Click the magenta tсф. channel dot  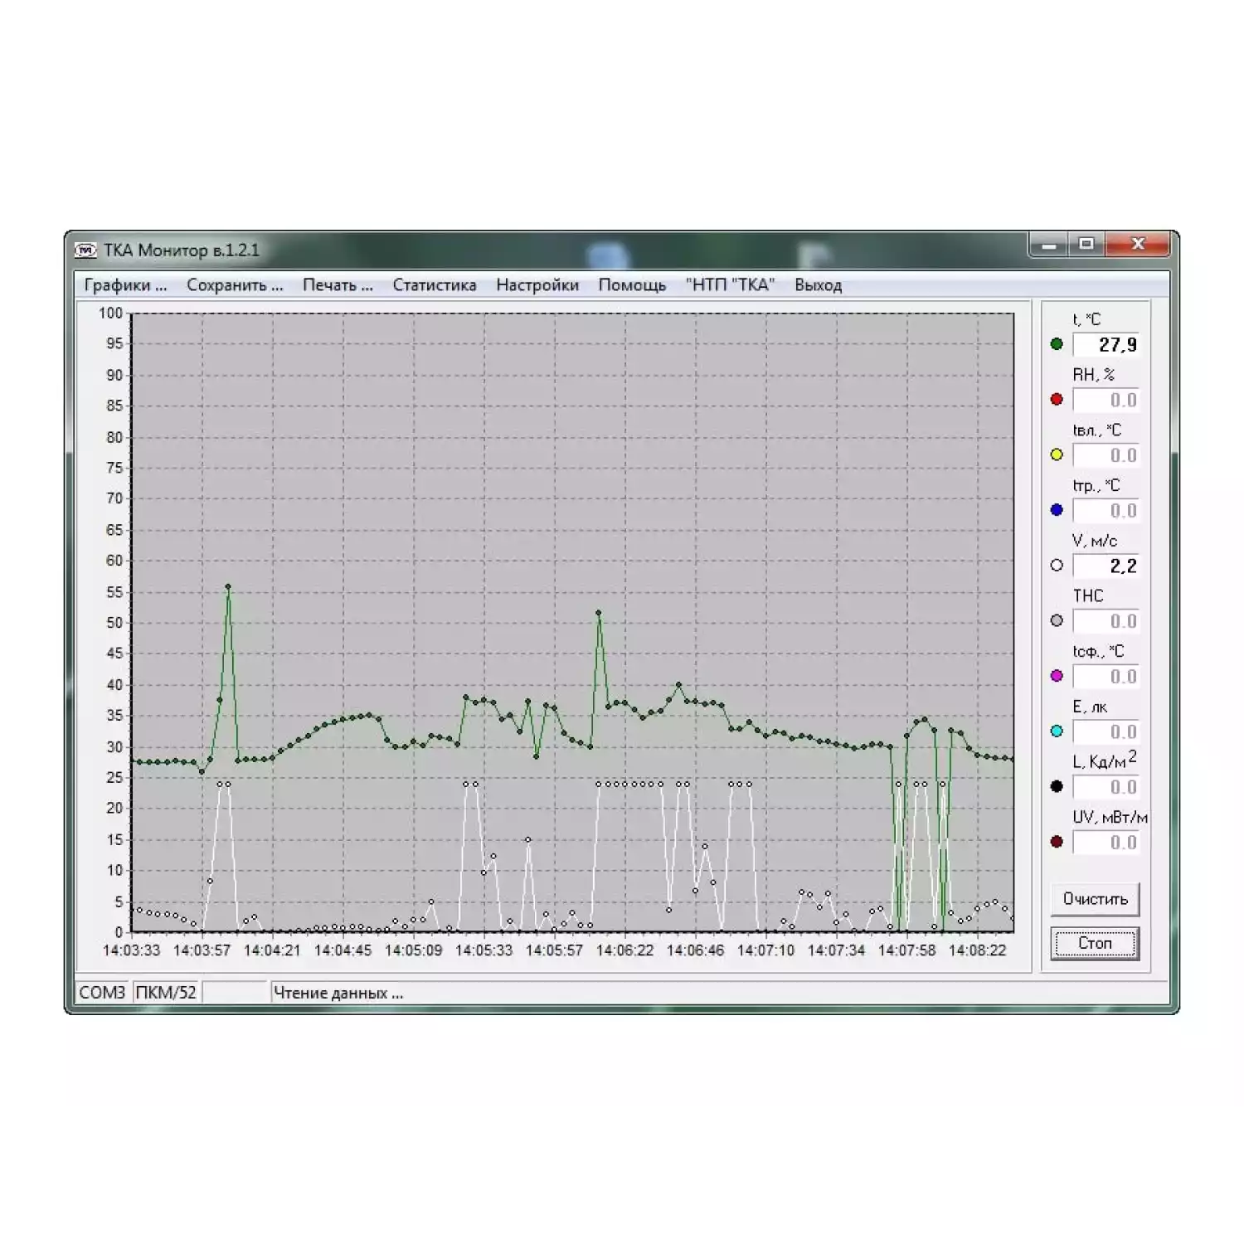[x=1057, y=676]
